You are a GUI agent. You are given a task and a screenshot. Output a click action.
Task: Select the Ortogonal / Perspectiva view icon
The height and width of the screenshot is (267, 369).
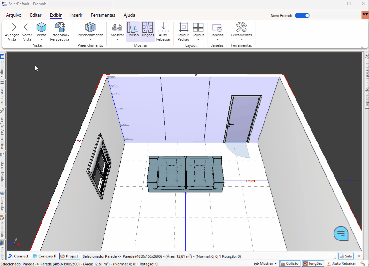(x=59, y=31)
